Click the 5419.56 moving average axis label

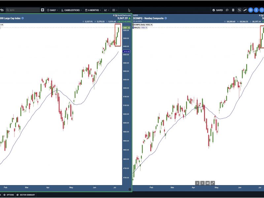pyautogui.click(x=126, y=51)
